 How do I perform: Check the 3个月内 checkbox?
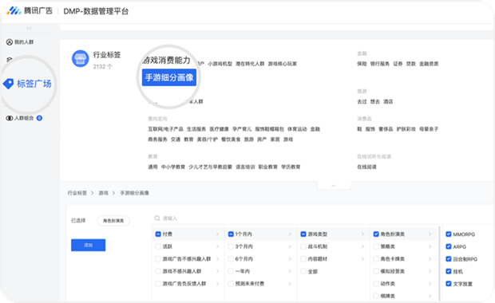coord(231,246)
